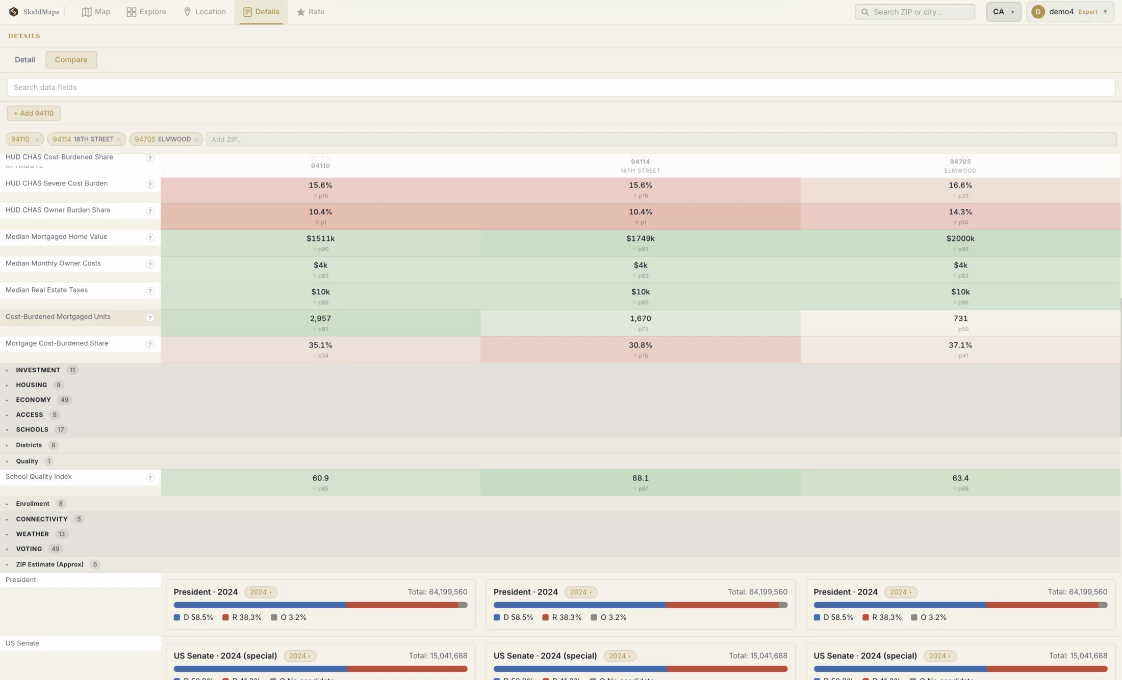Expand the WEATHER section
The image size is (1122, 680).
[7, 534]
